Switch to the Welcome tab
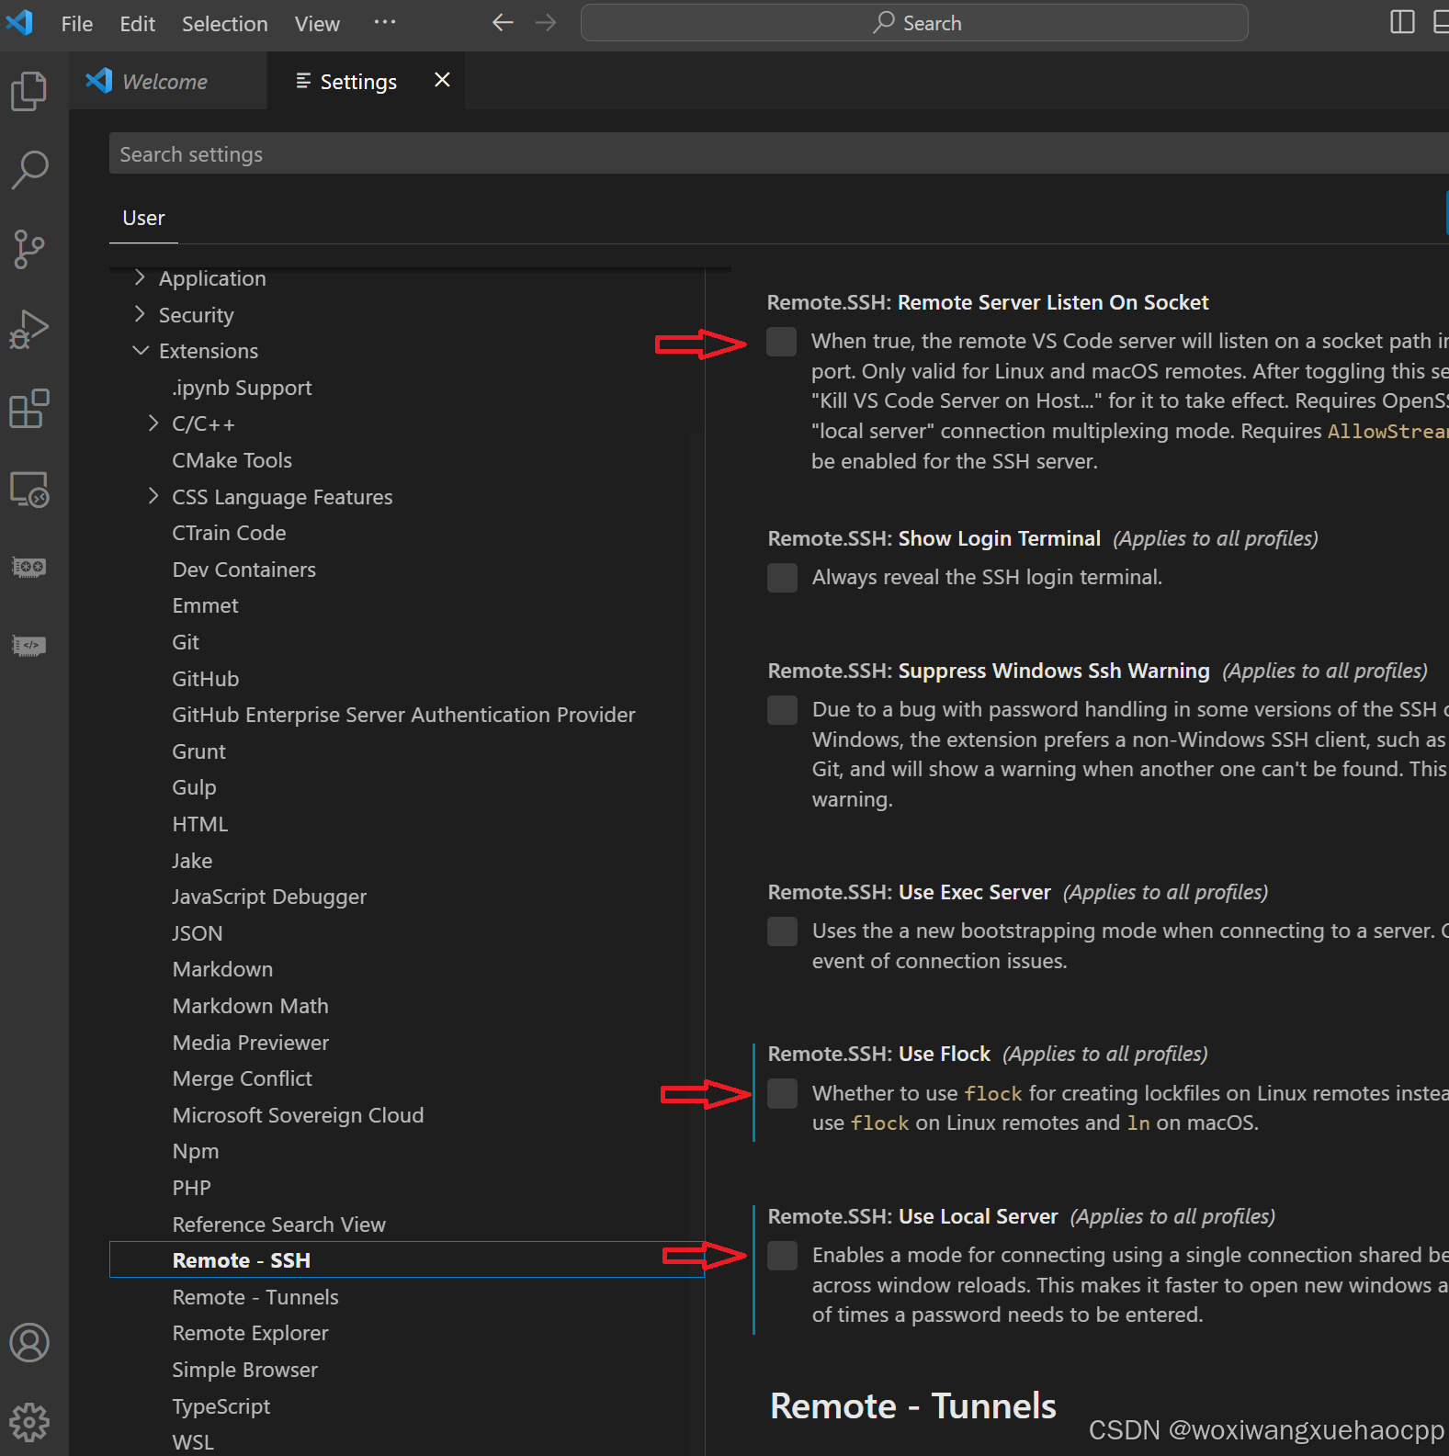Screen dimensions: 1449x1456 click(x=168, y=81)
